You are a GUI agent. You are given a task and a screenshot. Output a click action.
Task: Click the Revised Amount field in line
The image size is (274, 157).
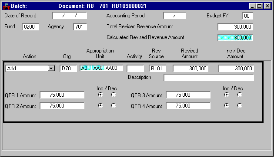[190, 68]
